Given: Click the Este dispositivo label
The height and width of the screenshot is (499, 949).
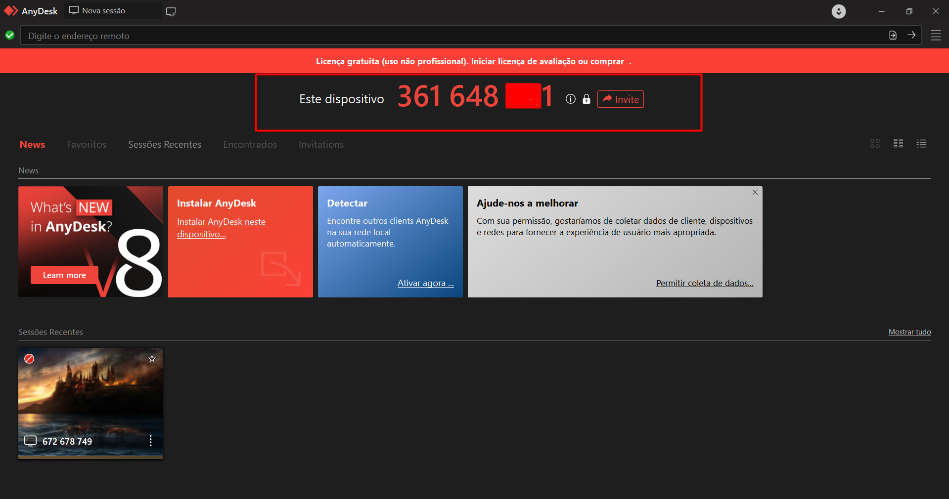Looking at the screenshot, I should tap(342, 99).
